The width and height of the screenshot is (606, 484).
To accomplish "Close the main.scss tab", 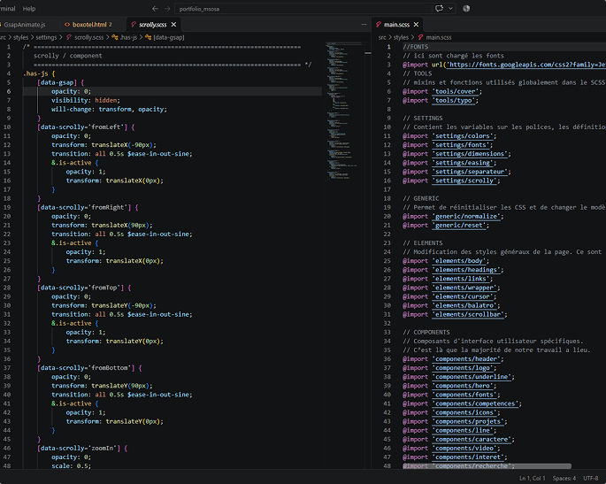I will (416, 25).
